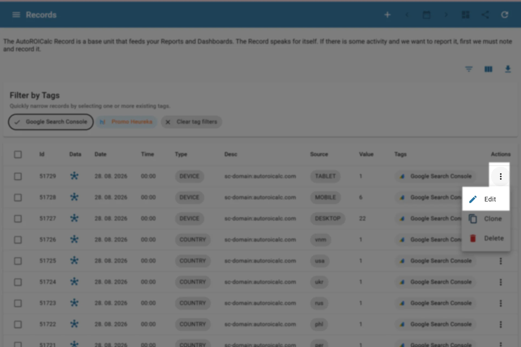Select checkbox for record 51725
Viewport: 521px width, 347px height.
coord(18,261)
